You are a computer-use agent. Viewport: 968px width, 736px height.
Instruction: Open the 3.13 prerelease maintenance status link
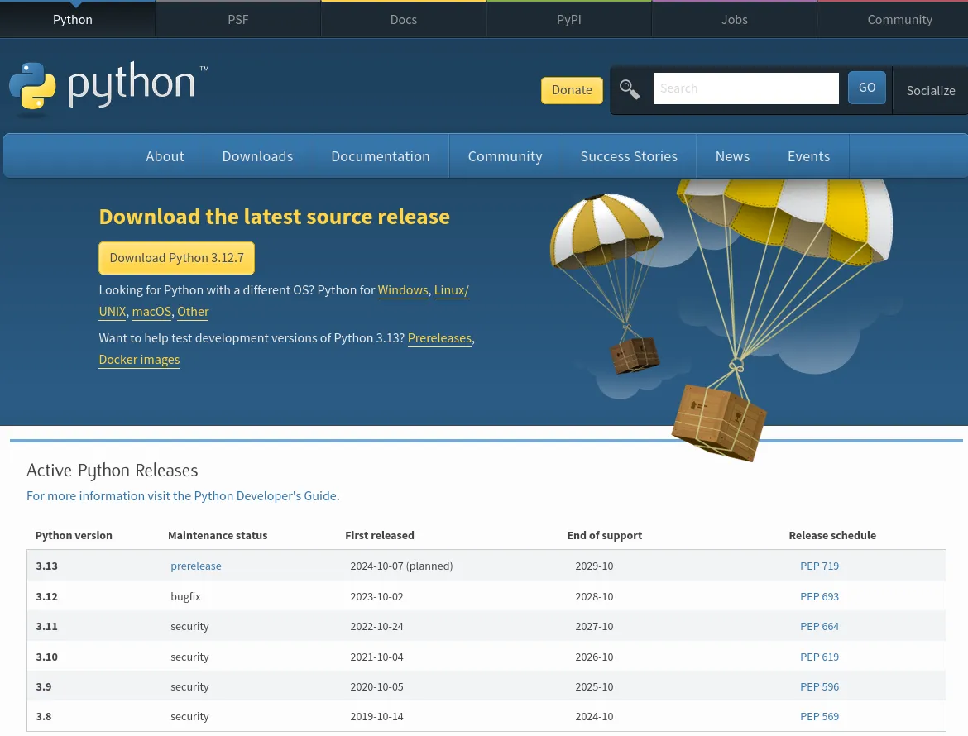pos(196,566)
